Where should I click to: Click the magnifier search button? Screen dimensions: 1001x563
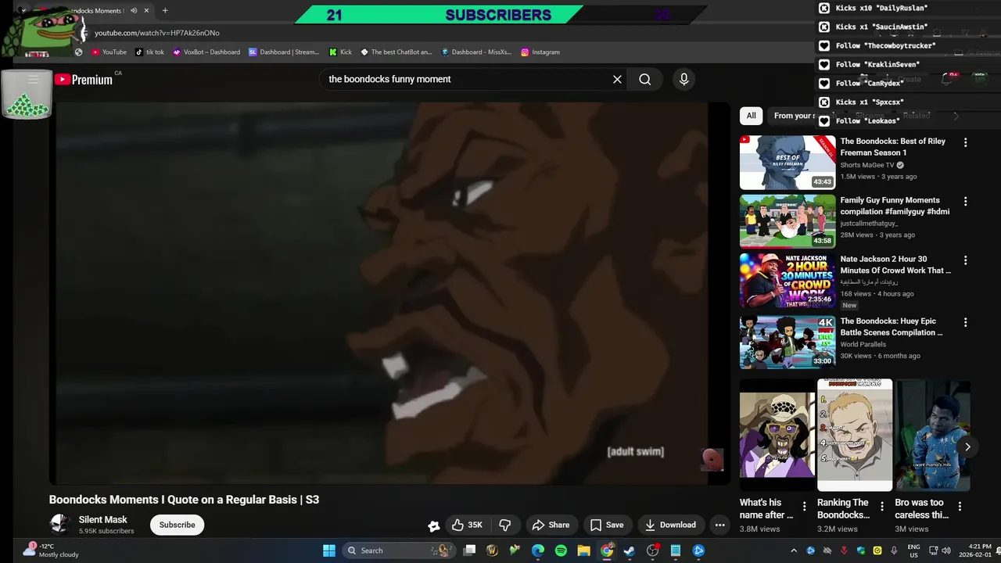[x=645, y=79]
